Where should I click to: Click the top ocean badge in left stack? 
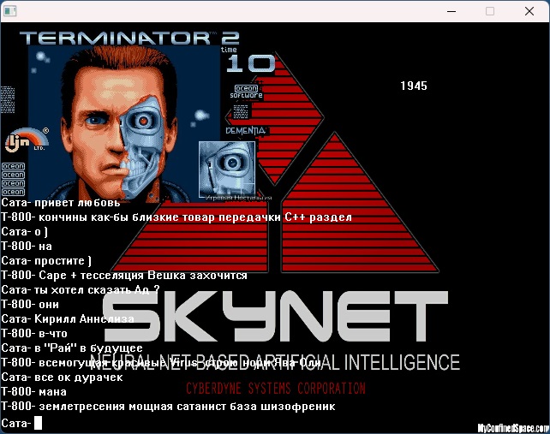pos(14,166)
